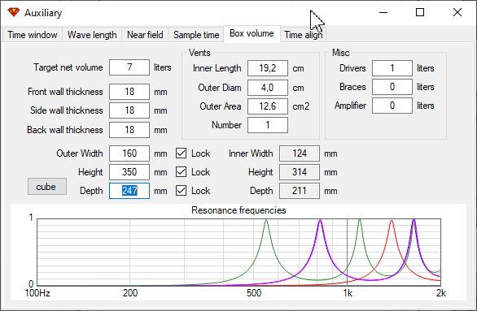
Task: Click the Outer Height input field
Action: pos(129,172)
